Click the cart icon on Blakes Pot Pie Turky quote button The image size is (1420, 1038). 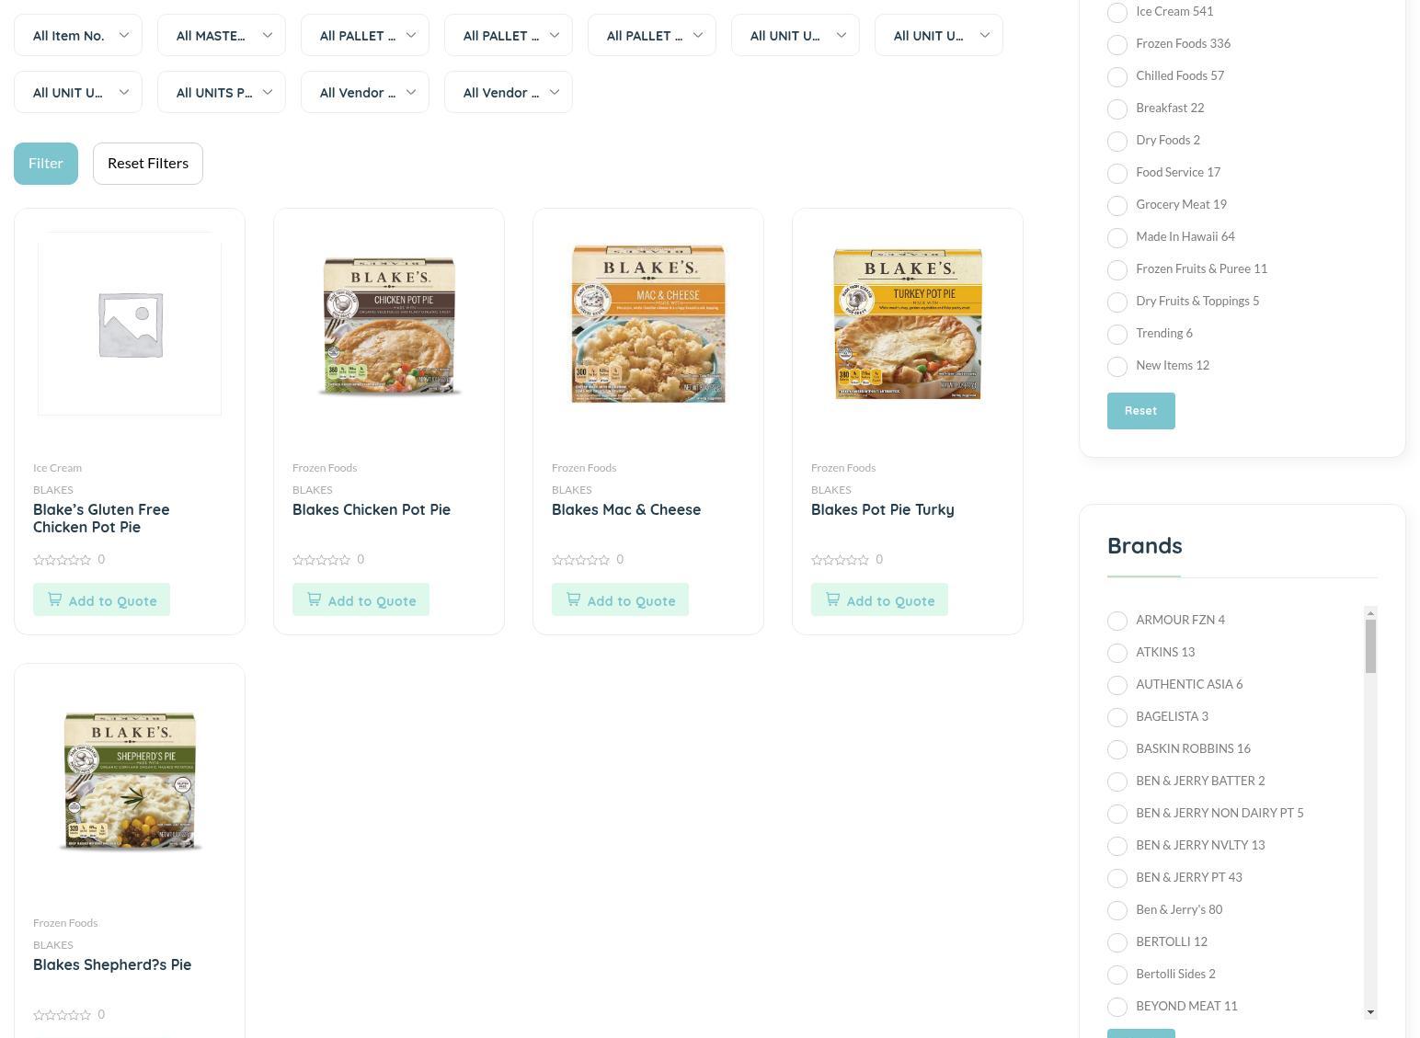coord(832,599)
